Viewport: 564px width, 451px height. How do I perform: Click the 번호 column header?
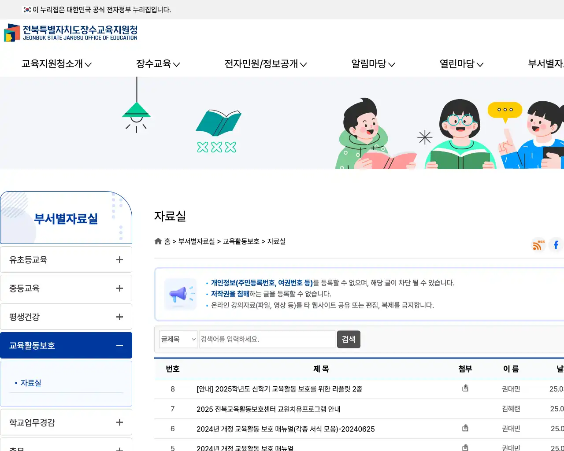pyautogui.click(x=173, y=369)
